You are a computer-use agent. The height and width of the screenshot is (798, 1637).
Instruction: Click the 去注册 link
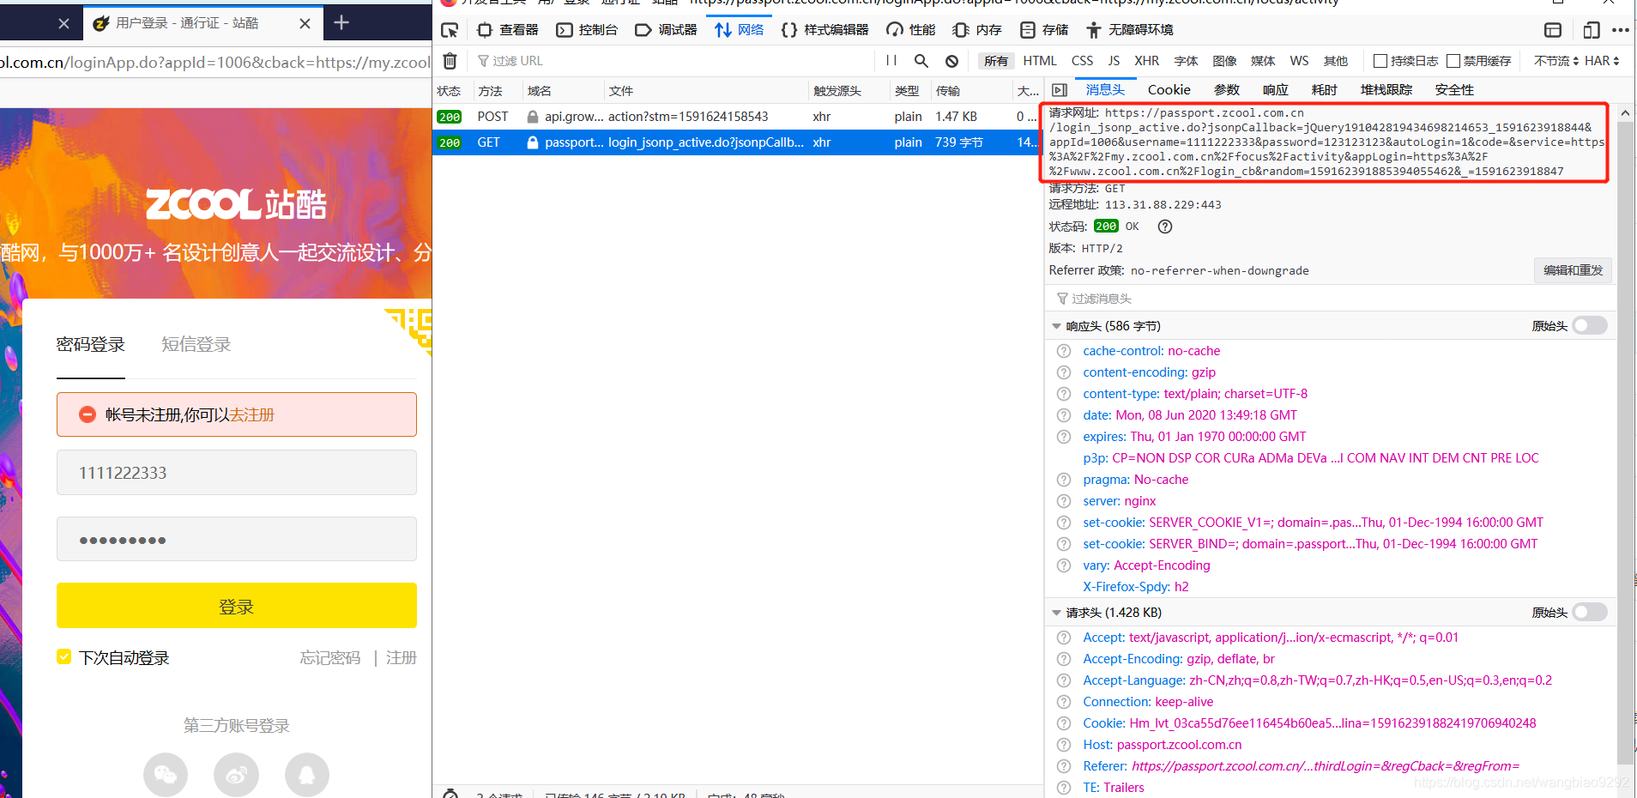tap(251, 414)
